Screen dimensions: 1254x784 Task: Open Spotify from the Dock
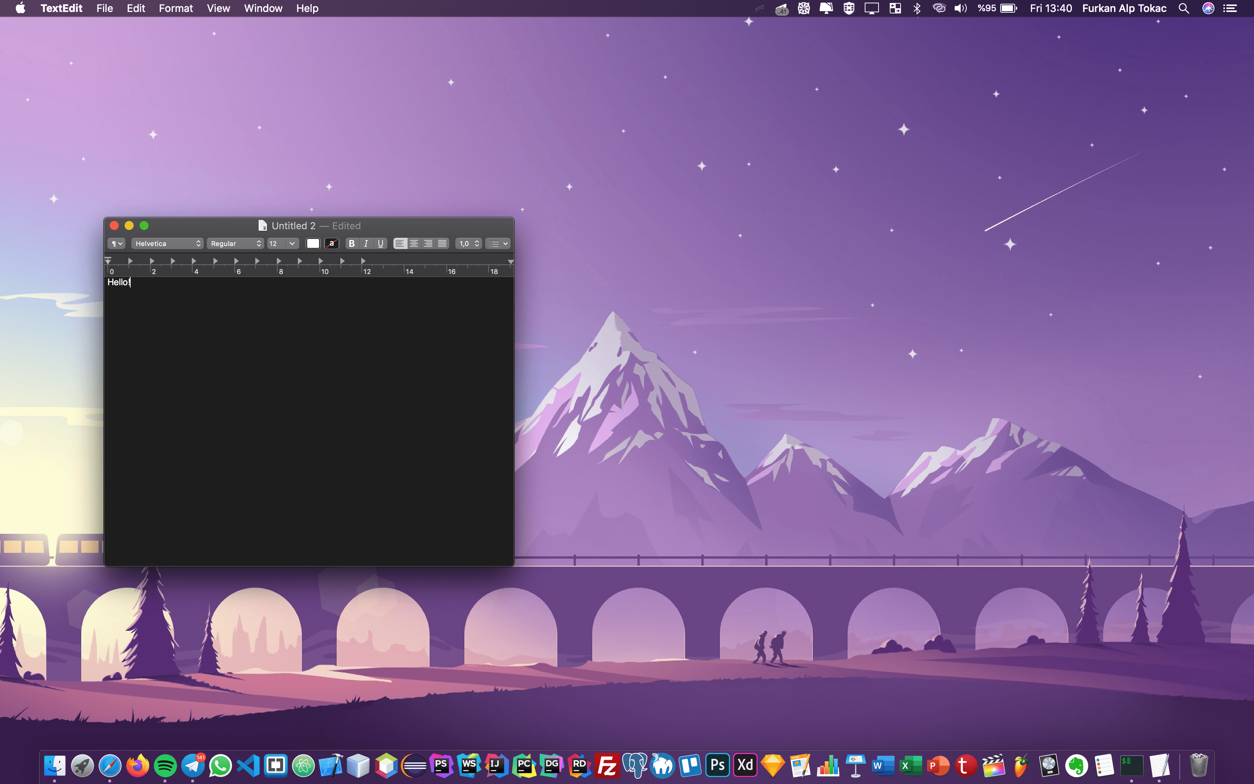[165, 765]
